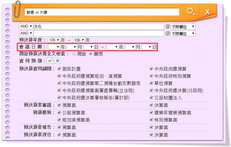Viewport: 231px width, 147px height.
Task: Open the 不限欄位 dropdown beside 文化
Action: point(183,27)
